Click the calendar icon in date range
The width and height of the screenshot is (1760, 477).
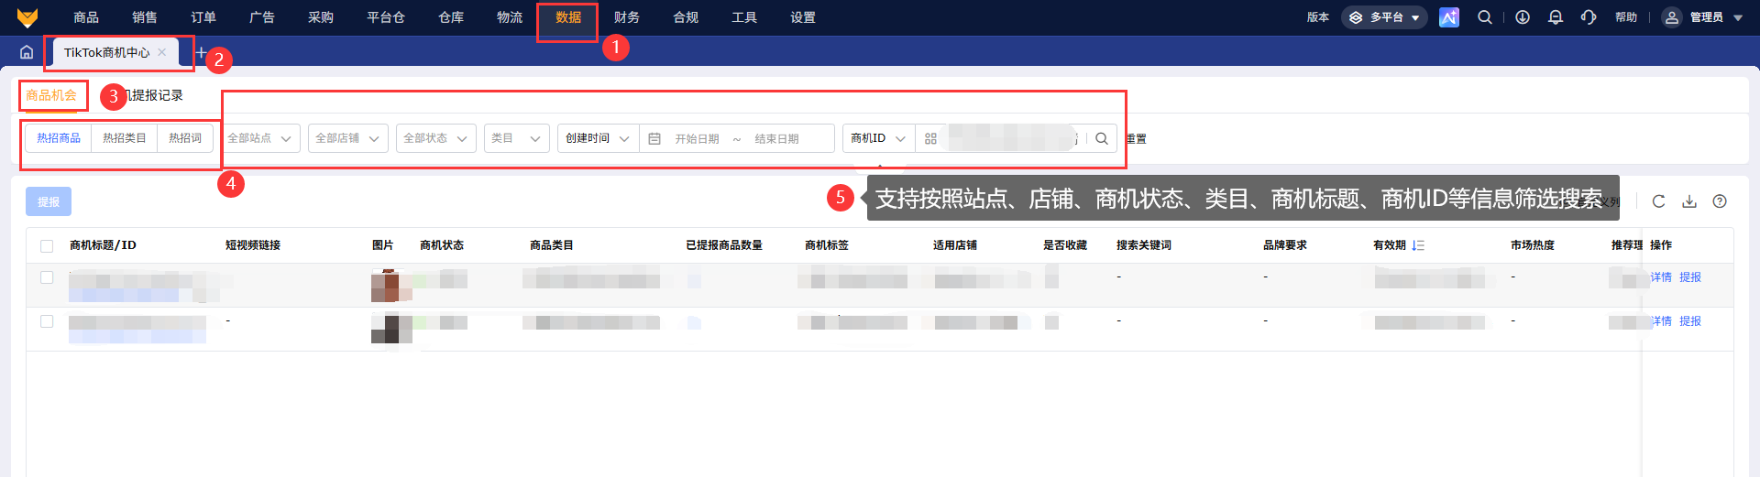click(654, 138)
